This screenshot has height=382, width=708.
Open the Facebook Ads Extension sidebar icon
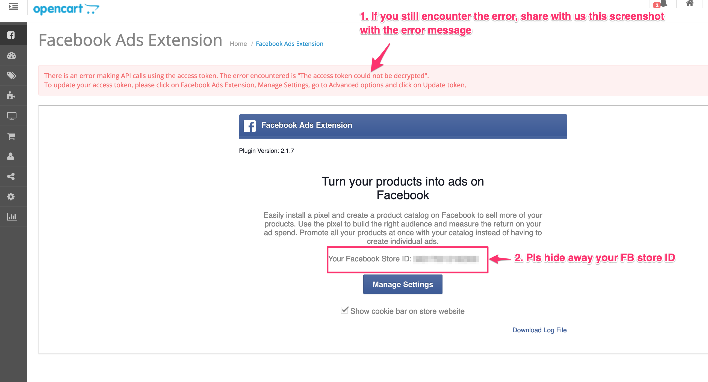(x=11, y=35)
